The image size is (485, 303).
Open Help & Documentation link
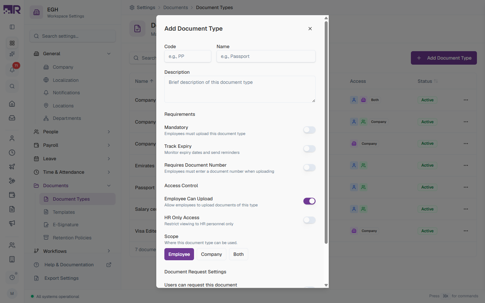coord(72,265)
